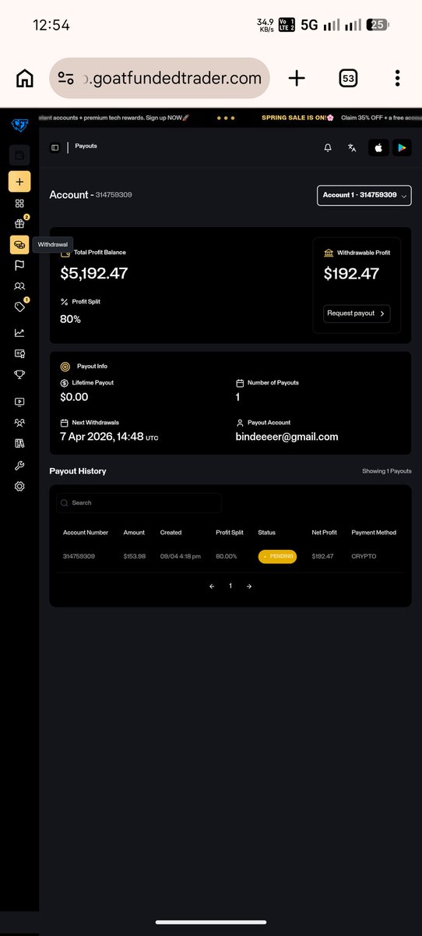Click the wallet icon in sidebar

19,154
